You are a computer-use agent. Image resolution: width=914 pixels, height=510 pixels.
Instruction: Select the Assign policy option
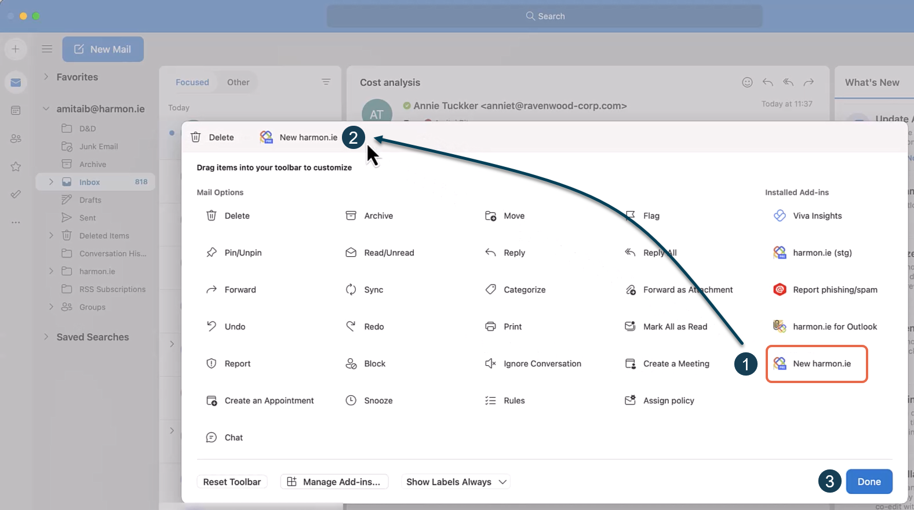[660, 400]
